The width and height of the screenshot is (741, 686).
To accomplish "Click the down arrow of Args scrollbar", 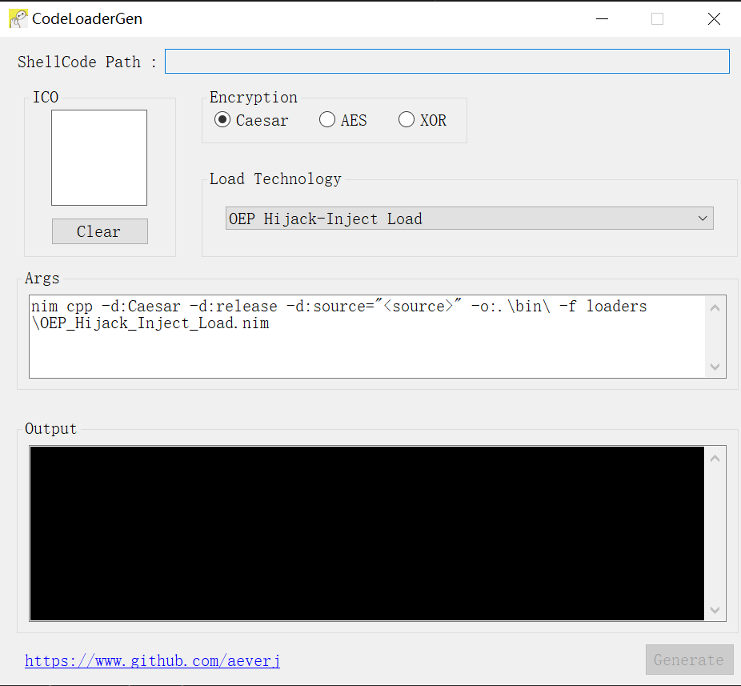I will [x=715, y=367].
